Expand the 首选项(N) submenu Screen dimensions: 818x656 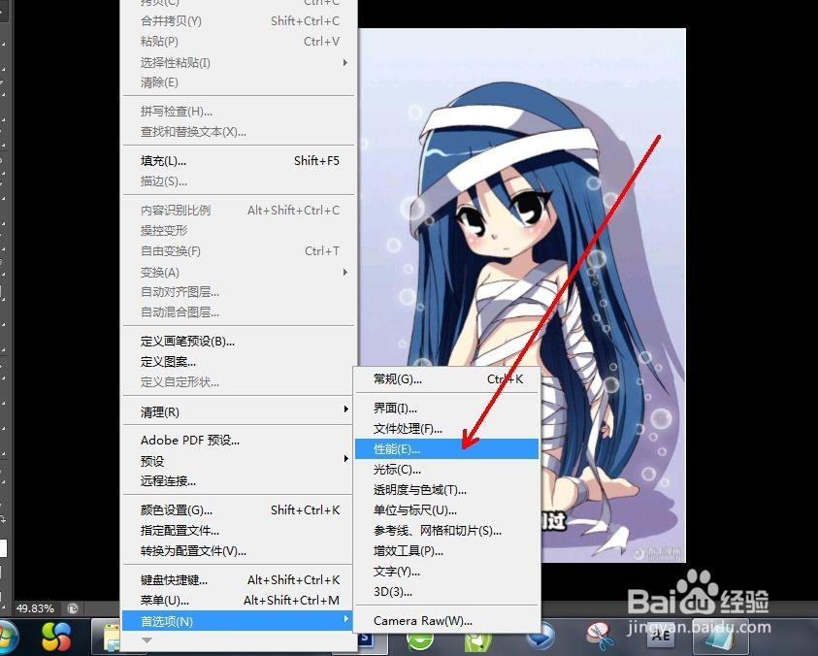238,621
